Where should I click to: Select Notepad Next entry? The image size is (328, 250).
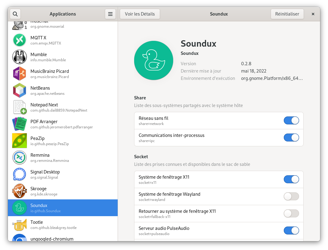coord(63,107)
